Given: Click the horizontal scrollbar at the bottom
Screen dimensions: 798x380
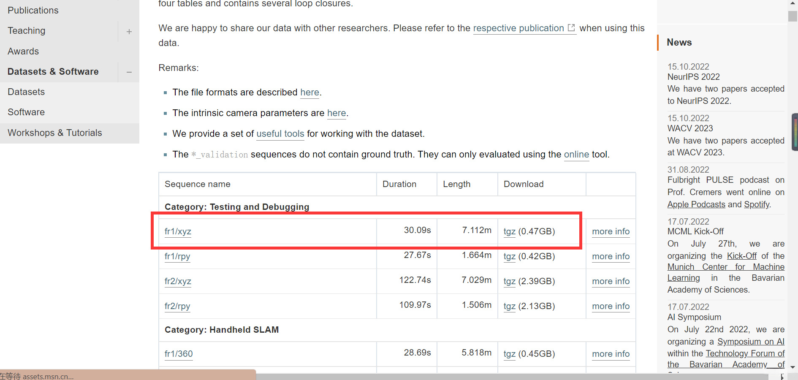Looking at the screenshot, I should tap(507, 376).
